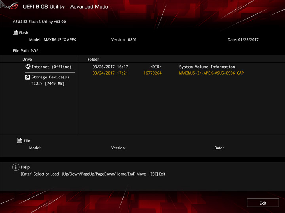This screenshot has height=213, width=285.
Task: Click the Exit button
Action: click(x=263, y=203)
